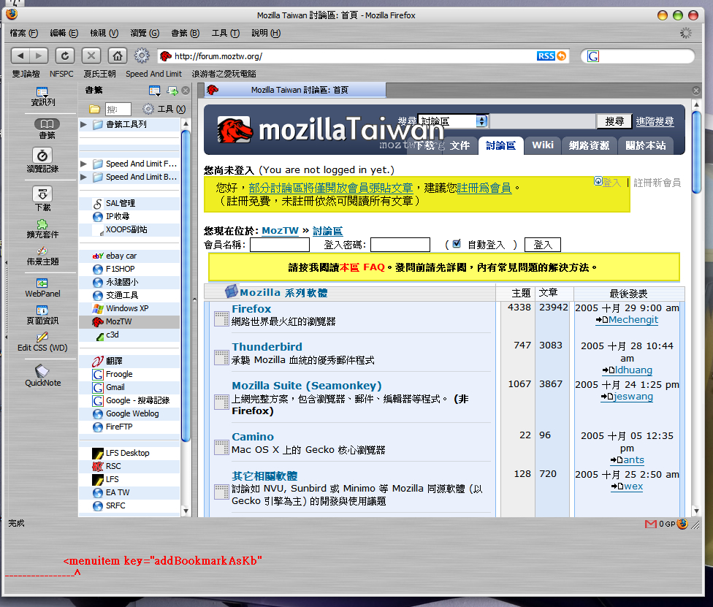Screen dimensions: 713x607
Task: Click the Gmail notifier icon in status bar
Action: point(650,524)
